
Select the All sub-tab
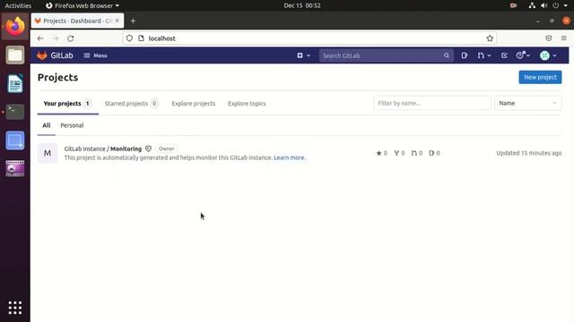pyautogui.click(x=47, y=125)
